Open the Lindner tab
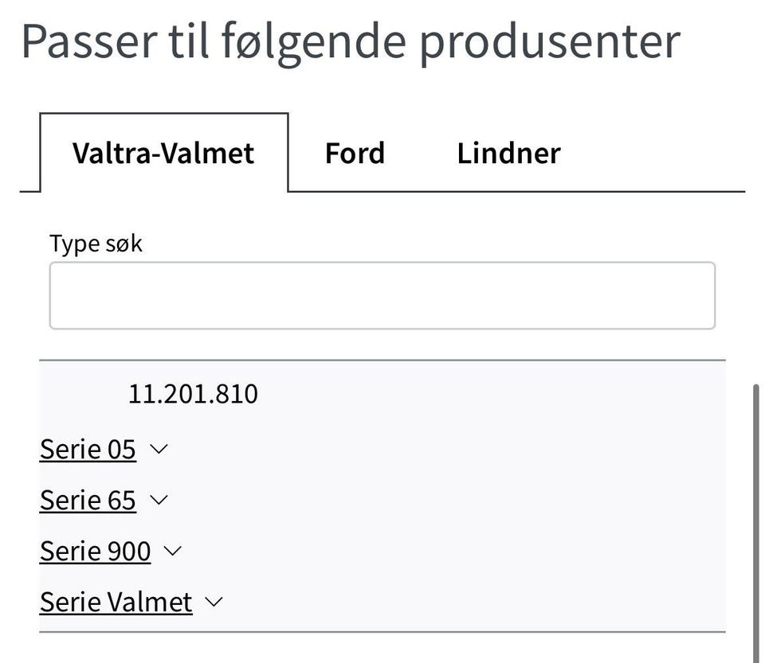Viewport: 765px width, 663px height. click(508, 153)
